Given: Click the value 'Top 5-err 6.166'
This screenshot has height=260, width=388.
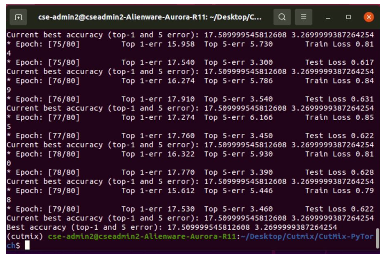Looking at the screenshot, I should [238, 117].
